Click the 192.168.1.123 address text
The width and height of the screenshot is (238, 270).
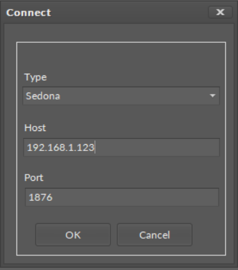(61, 148)
